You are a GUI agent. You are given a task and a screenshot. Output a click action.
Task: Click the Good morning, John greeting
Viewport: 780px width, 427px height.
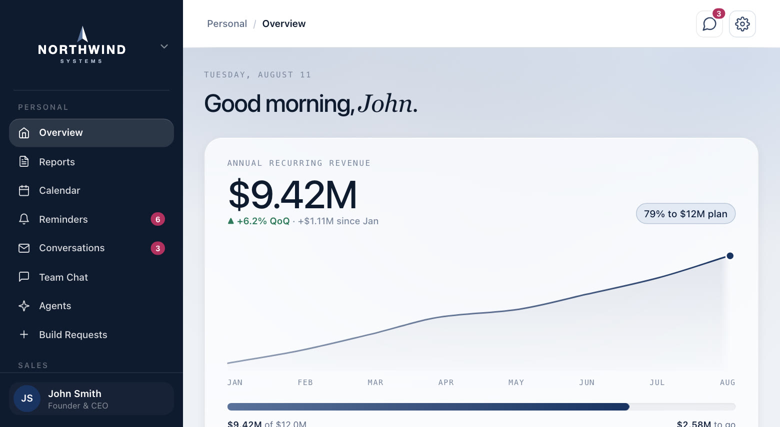coord(310,104)
